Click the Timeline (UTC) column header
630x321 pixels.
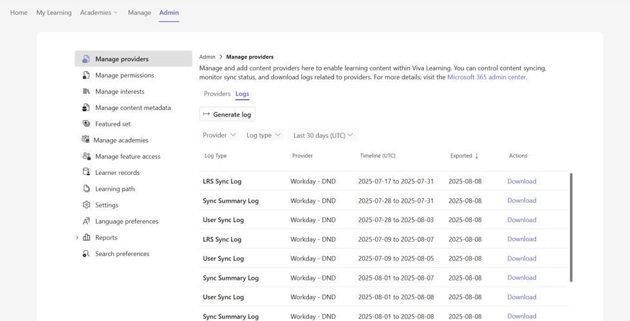(378, 156)
